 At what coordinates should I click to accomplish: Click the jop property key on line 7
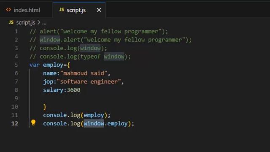point(48,81)
